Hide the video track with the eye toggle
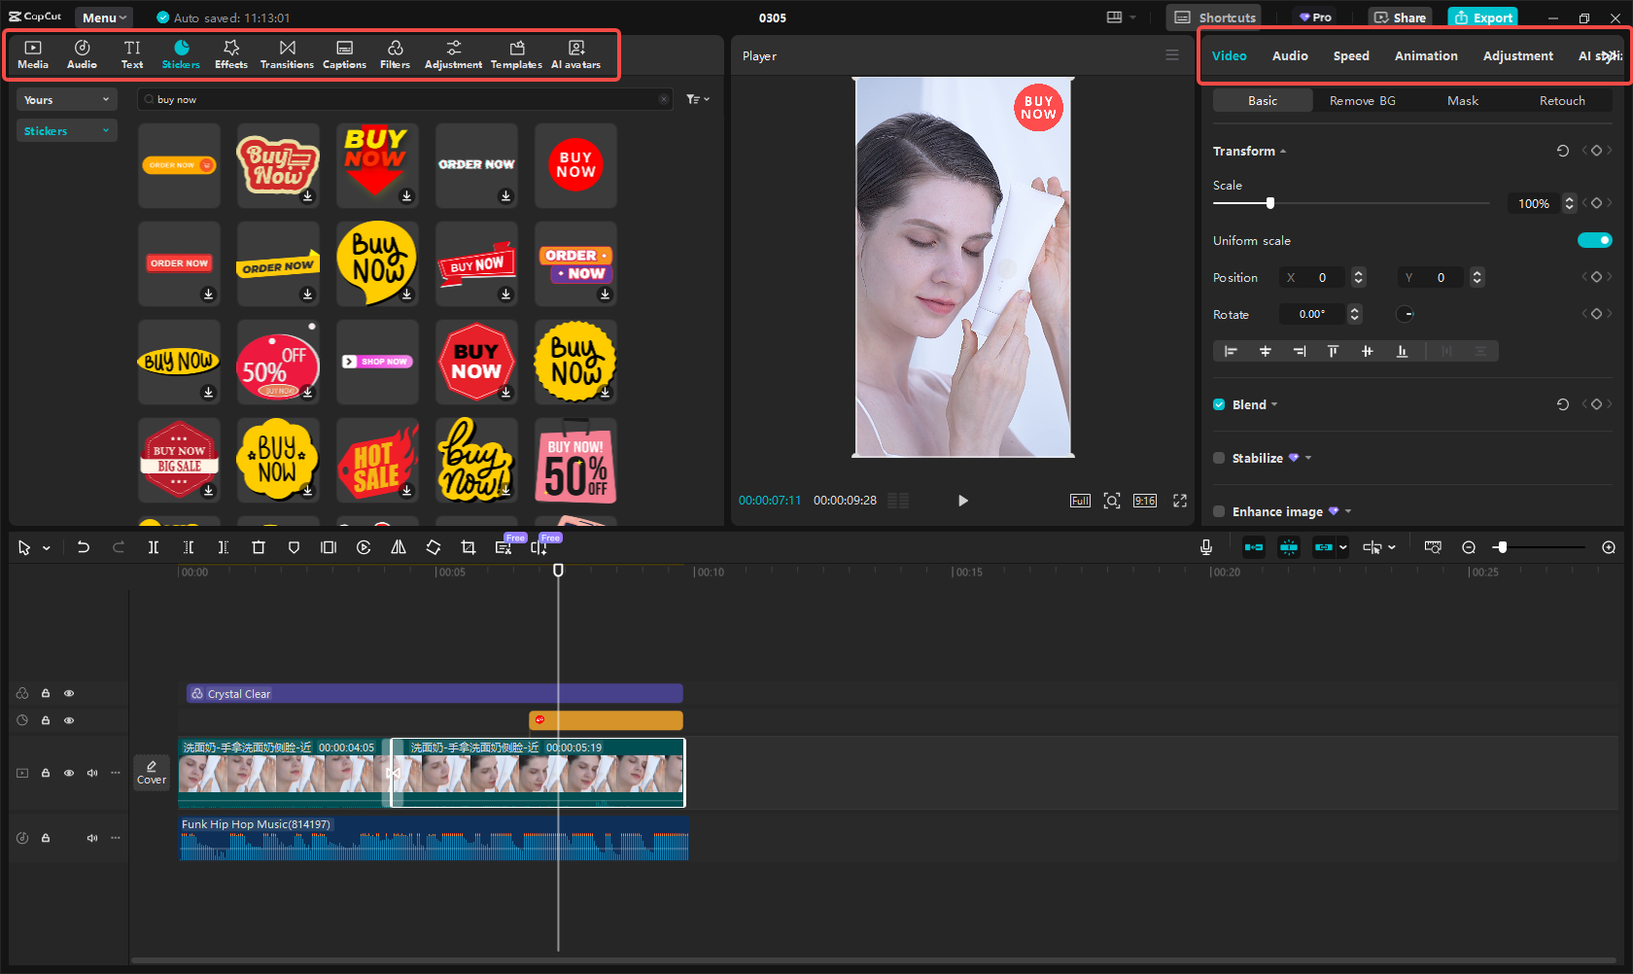Screen dimensions: 1633x974 (x=69, y=773)
